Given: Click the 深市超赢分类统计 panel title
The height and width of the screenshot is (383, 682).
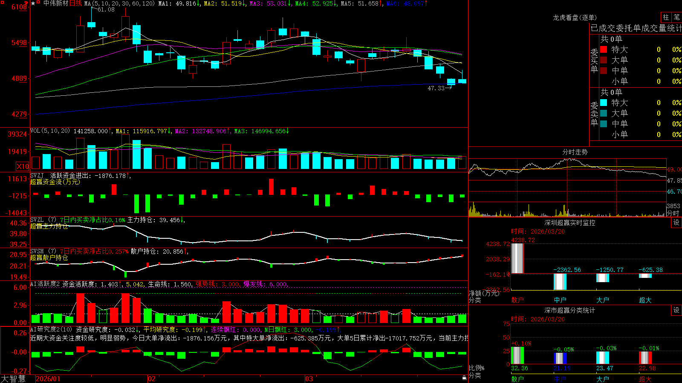Looking at the screenshot, I should 569,310.
